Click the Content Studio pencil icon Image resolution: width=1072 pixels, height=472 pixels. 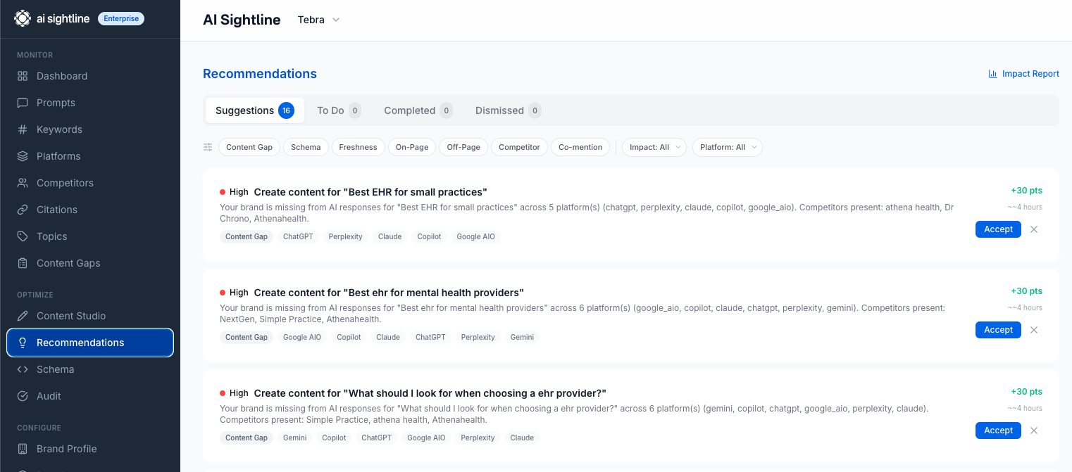23,316
